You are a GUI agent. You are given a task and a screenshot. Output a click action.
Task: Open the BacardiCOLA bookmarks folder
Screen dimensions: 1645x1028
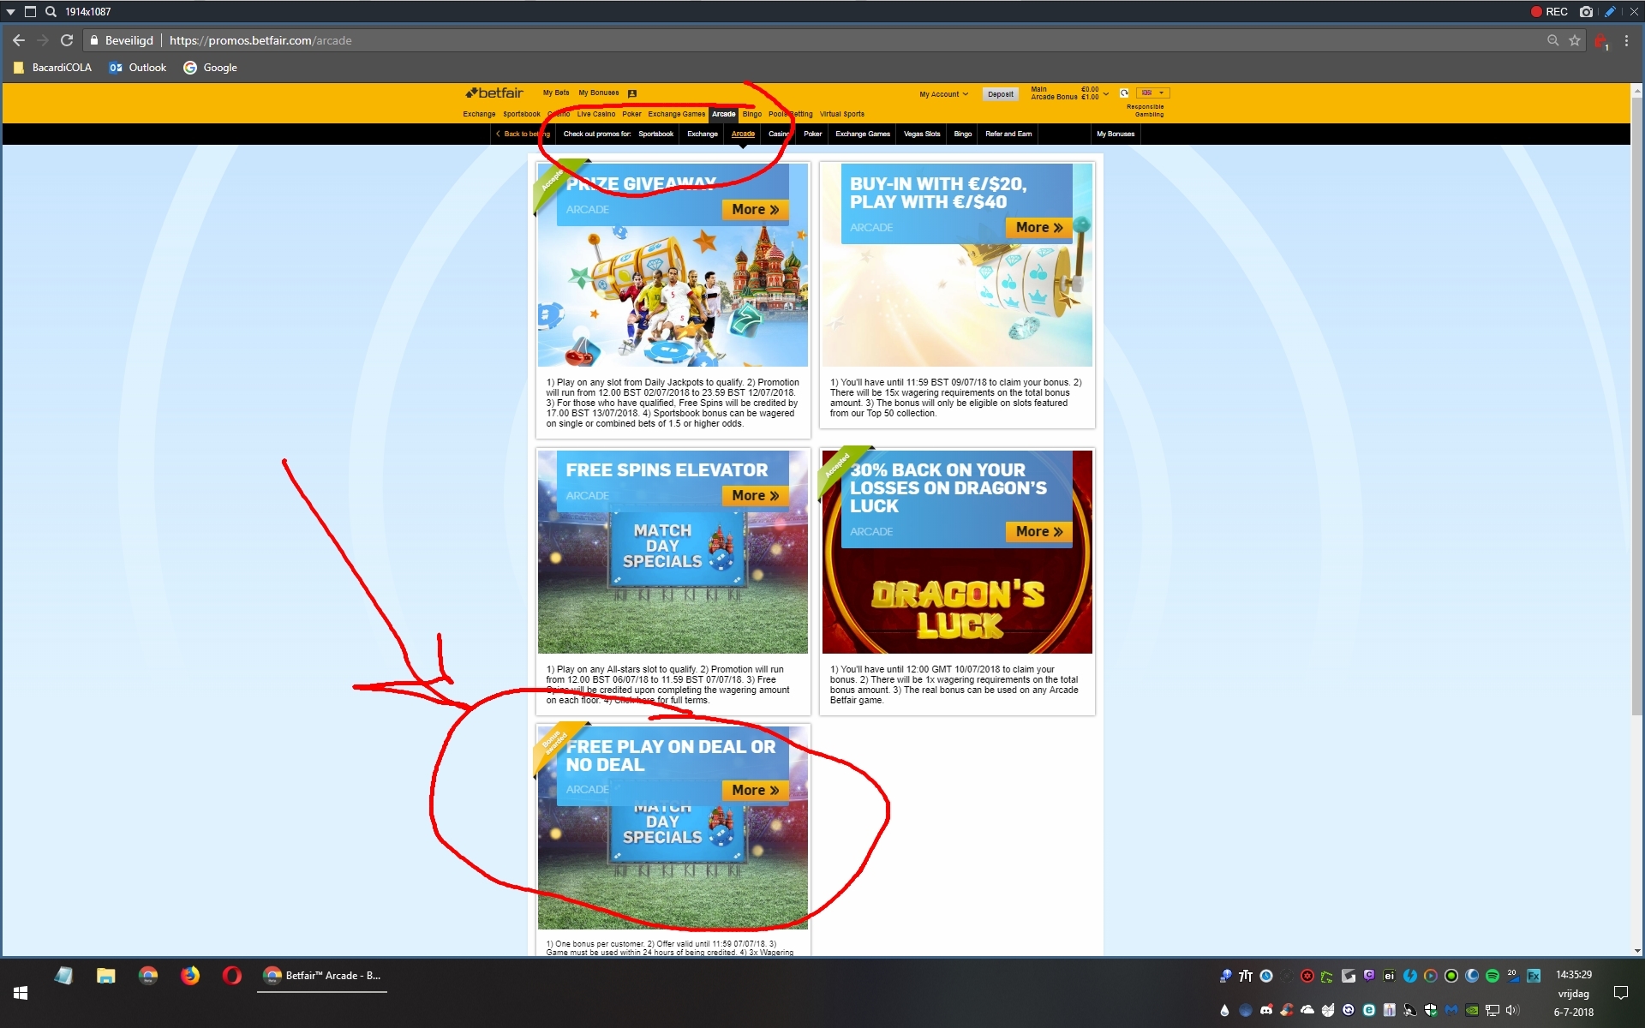(x=53, y=68)
